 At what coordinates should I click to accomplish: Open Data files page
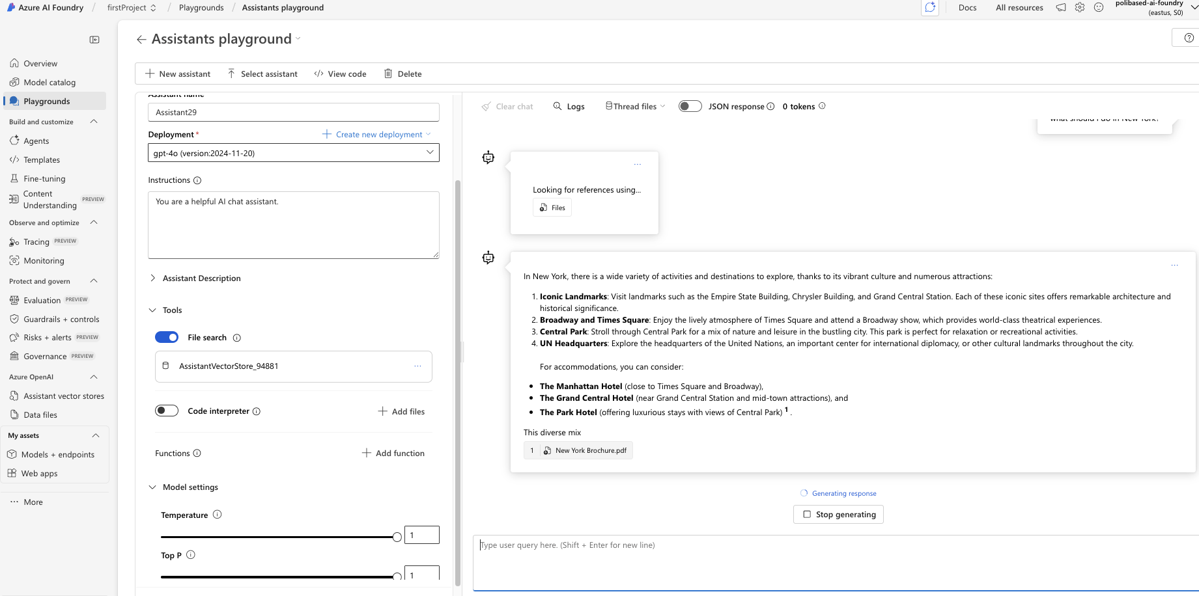coord(40,415)
